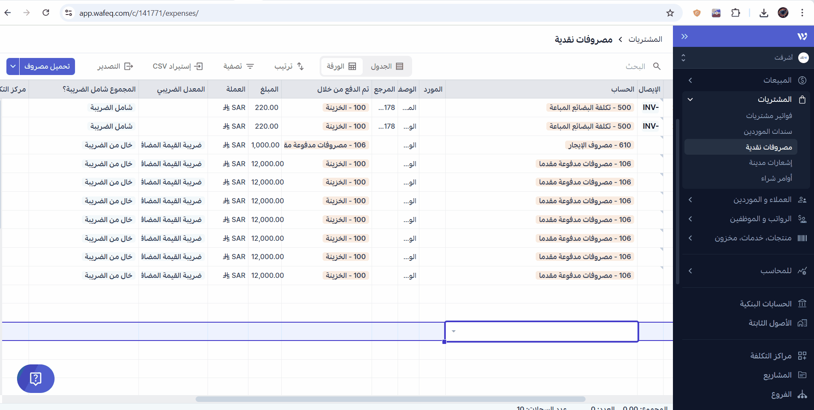Open dropdown arrow beside upload expense button
The image size is (814, 410).
click(x=13, y=66)
